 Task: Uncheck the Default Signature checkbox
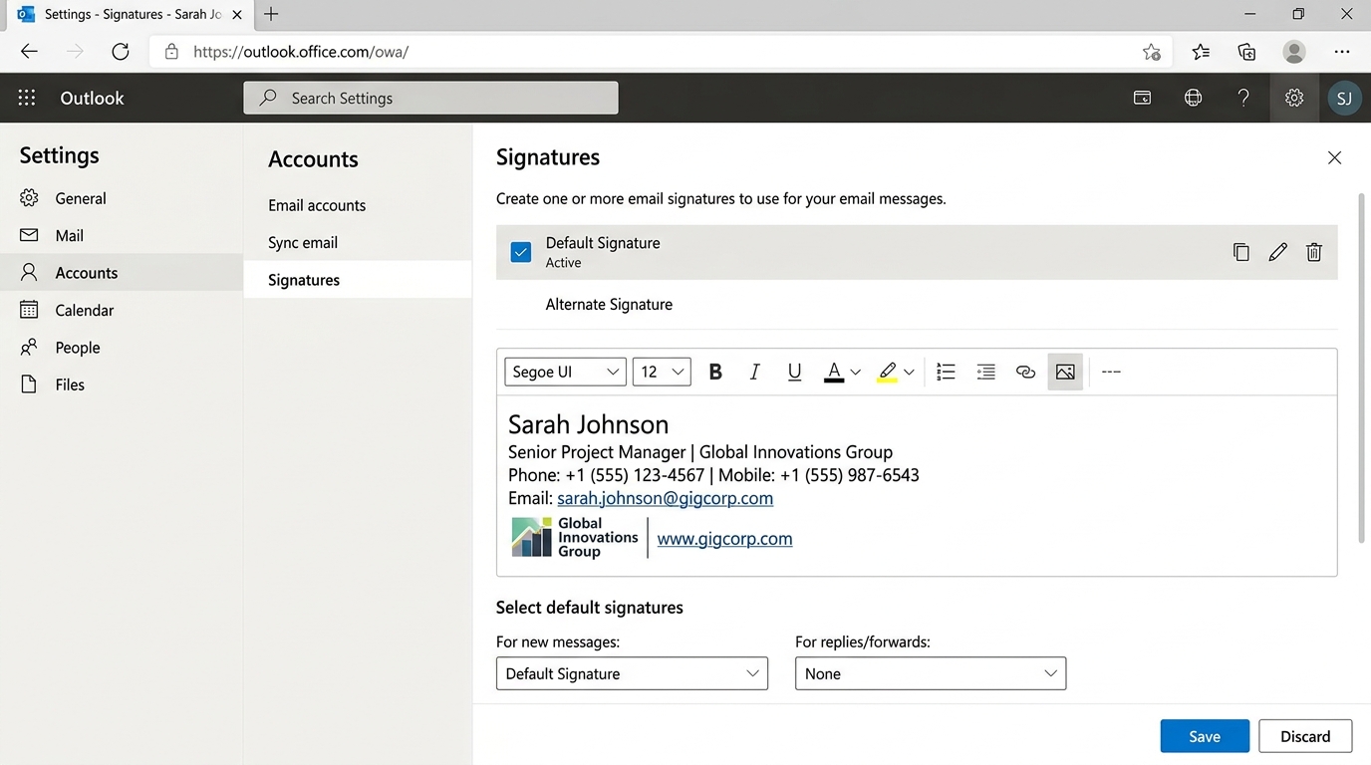520,252
